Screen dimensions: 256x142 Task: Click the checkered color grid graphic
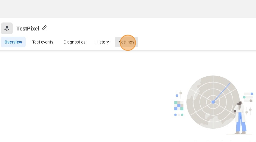tap(179, 106)
